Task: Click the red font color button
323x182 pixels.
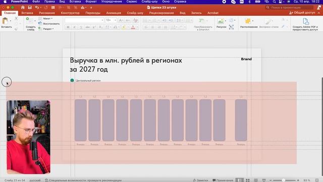Action: pos(133,27)
